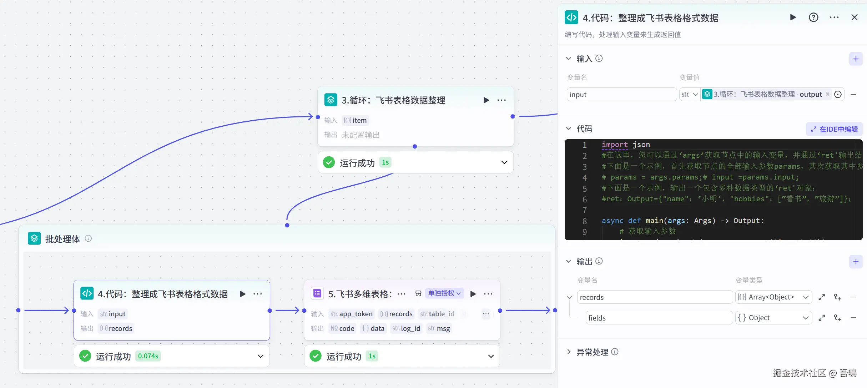Open help for code node panel
Image resolution: width=867 pixels, height=388 pixels.
coord(813,17)
